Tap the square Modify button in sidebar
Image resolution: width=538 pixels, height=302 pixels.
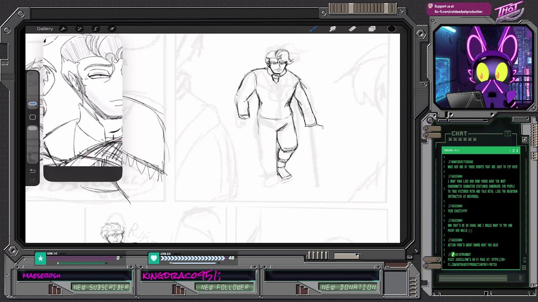click(32, 117)
